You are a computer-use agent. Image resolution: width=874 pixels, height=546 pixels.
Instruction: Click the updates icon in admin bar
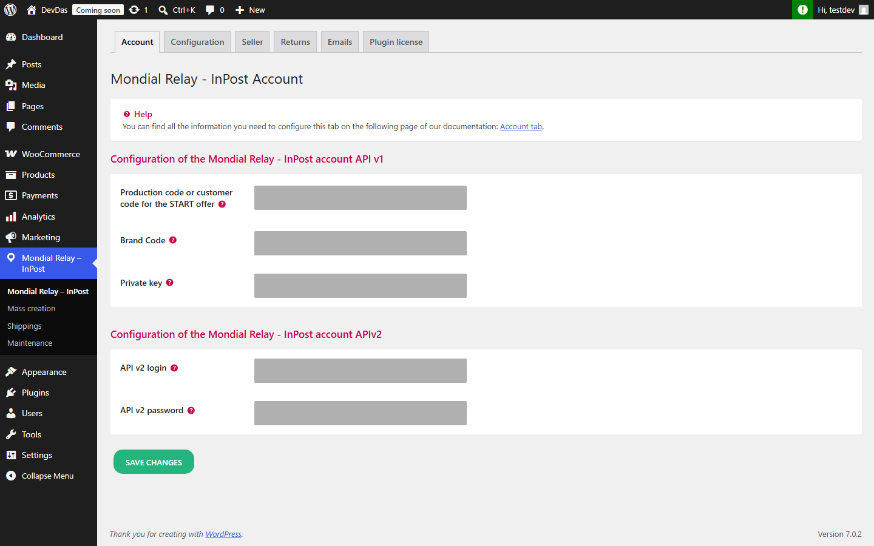coord(134,10)
